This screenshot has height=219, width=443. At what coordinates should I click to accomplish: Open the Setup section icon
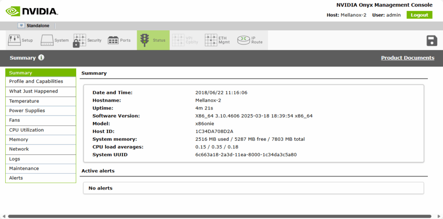[14, 40]
